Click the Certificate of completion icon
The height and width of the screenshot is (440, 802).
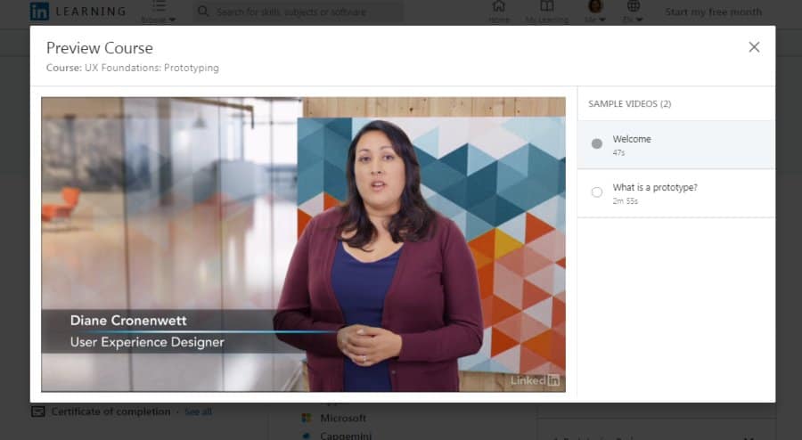tap(37, 411)
